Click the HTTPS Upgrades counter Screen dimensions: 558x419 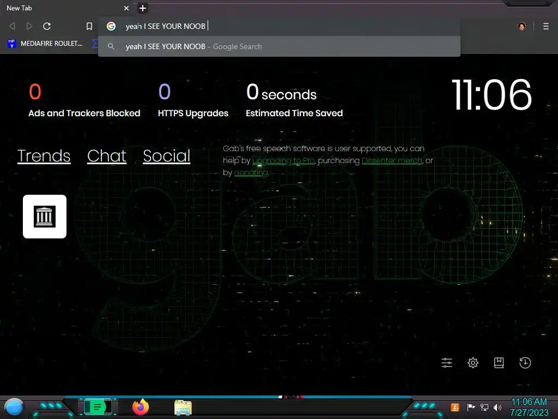[x=193, y=100]
